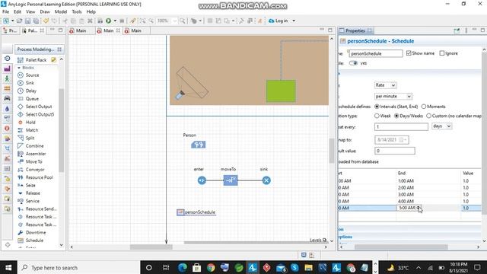The image size is (487, 274).
Task: Click the Person resource pool icon on canvas
Action: click(198, 145)
